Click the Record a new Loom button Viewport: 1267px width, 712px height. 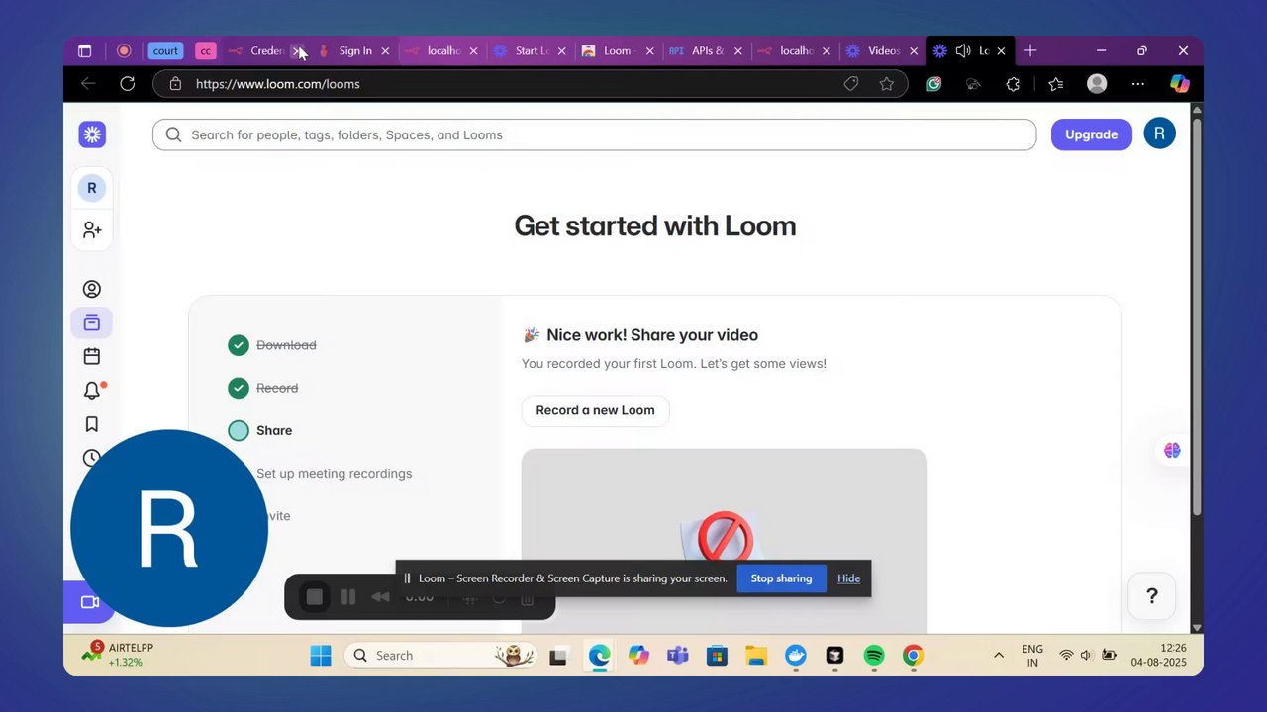point(595,410)
